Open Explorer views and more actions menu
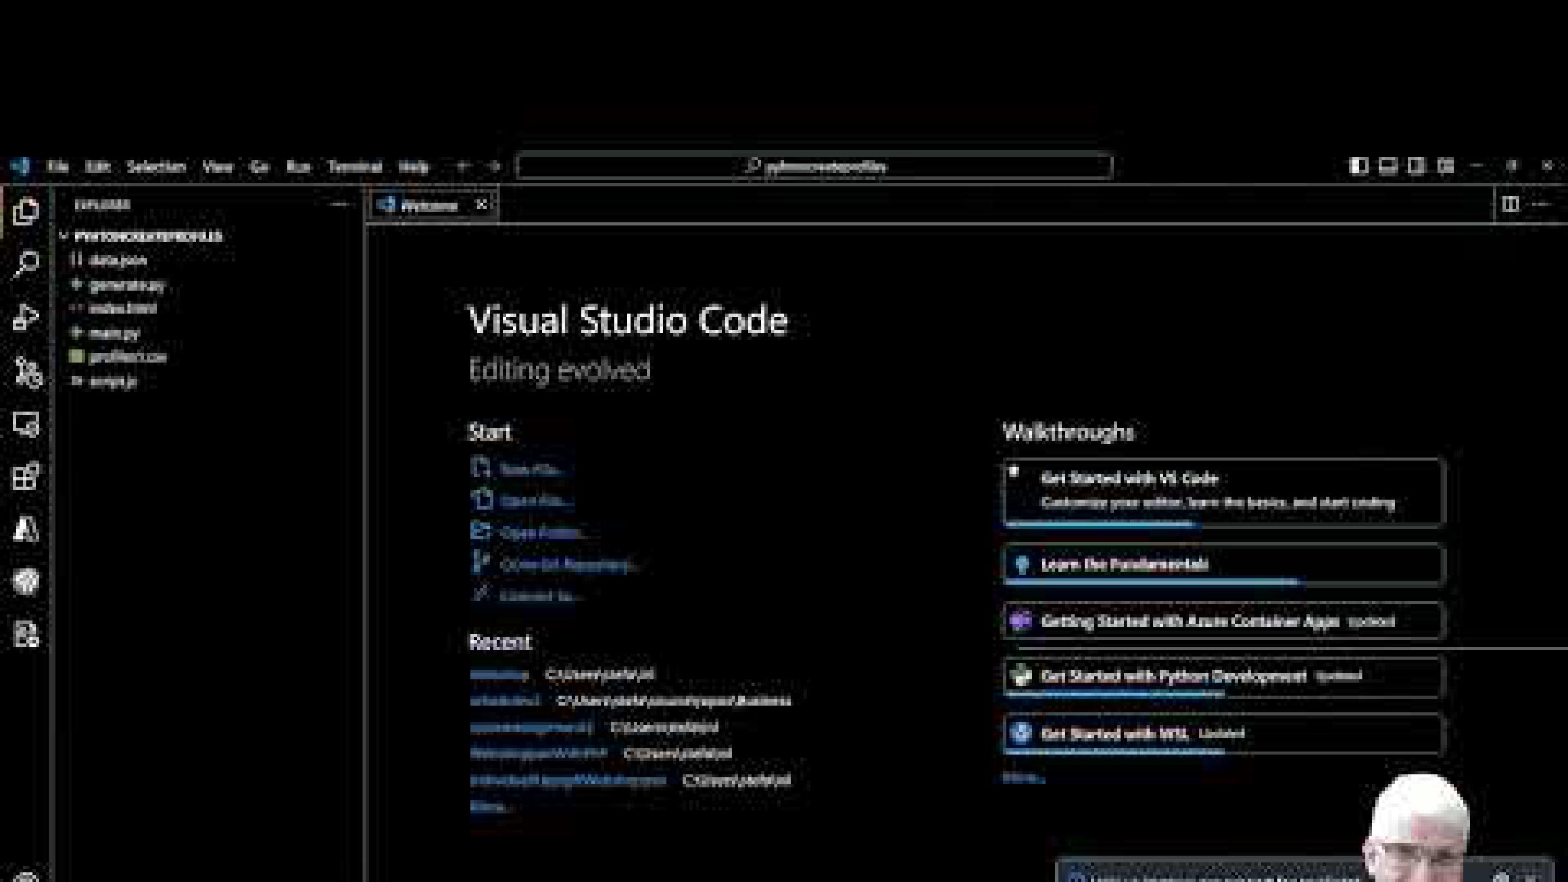Image resolution: width=1568 pixels, height=882 pixels. click(x=339, y=204)
